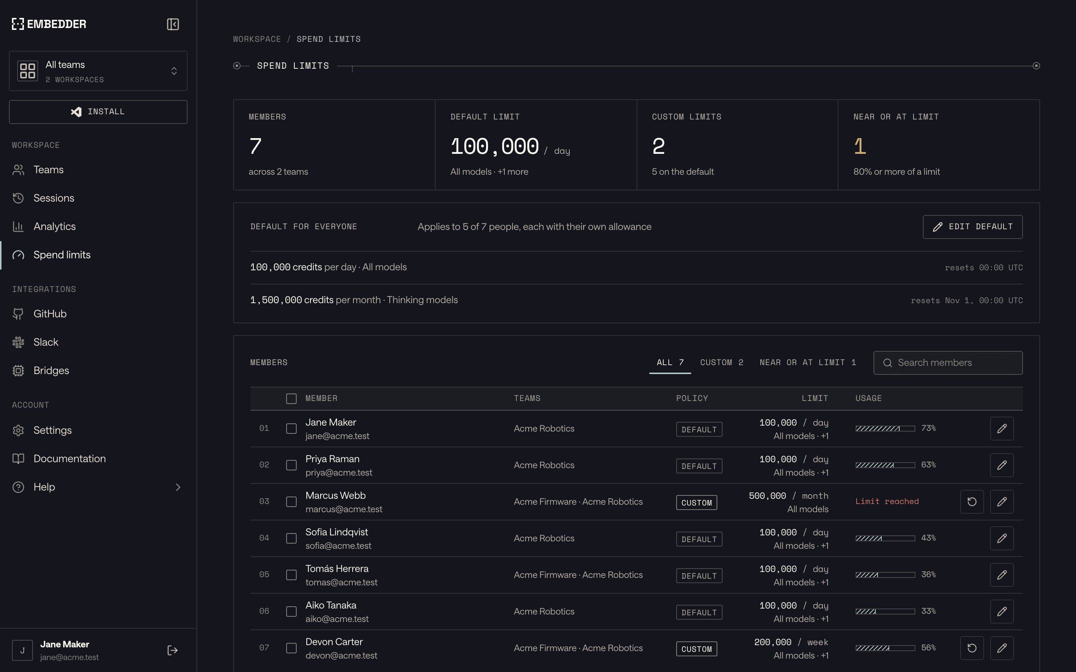Screen dimensions: 1076x672
Task: Check Jane Maker's row checkbox
Action: pos(291,429)
